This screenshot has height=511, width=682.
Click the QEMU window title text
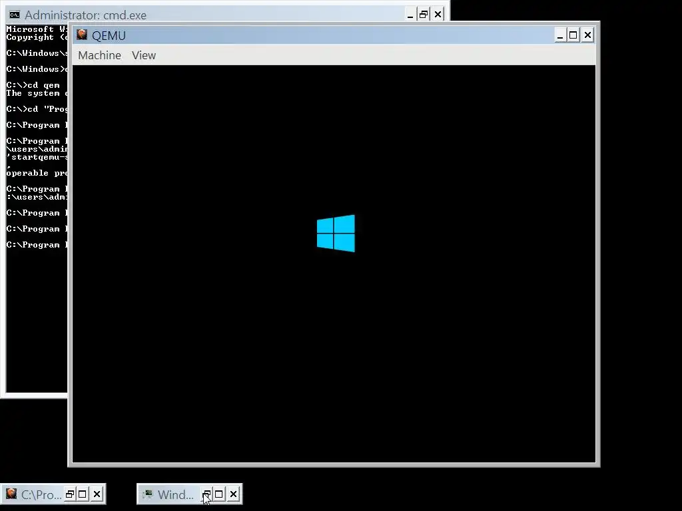[109, 36]
